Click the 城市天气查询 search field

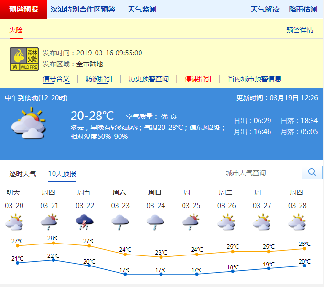pyautogui.click(x=262, y=172)
